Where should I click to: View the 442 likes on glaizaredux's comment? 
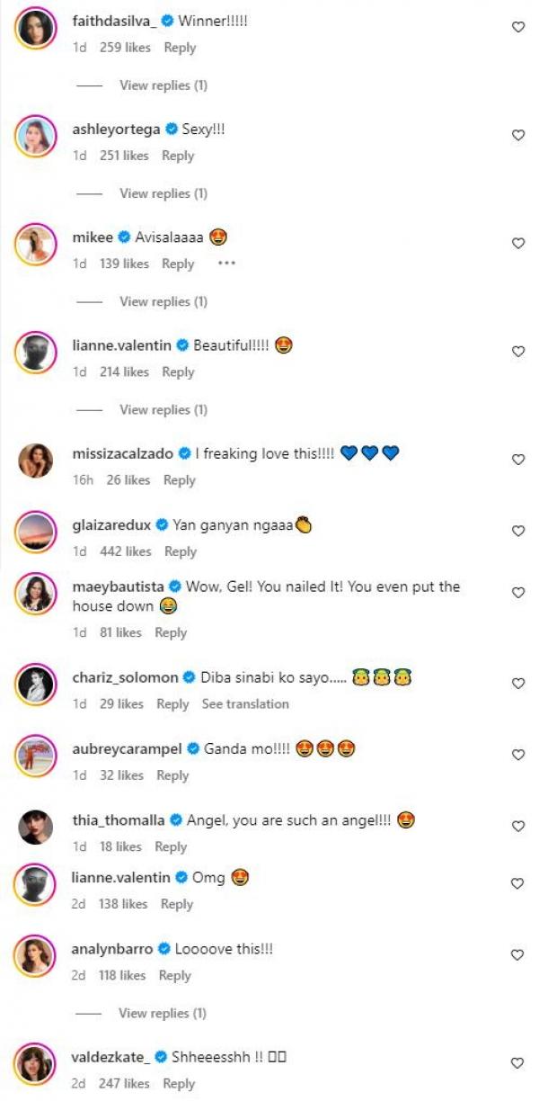(126, 551)
